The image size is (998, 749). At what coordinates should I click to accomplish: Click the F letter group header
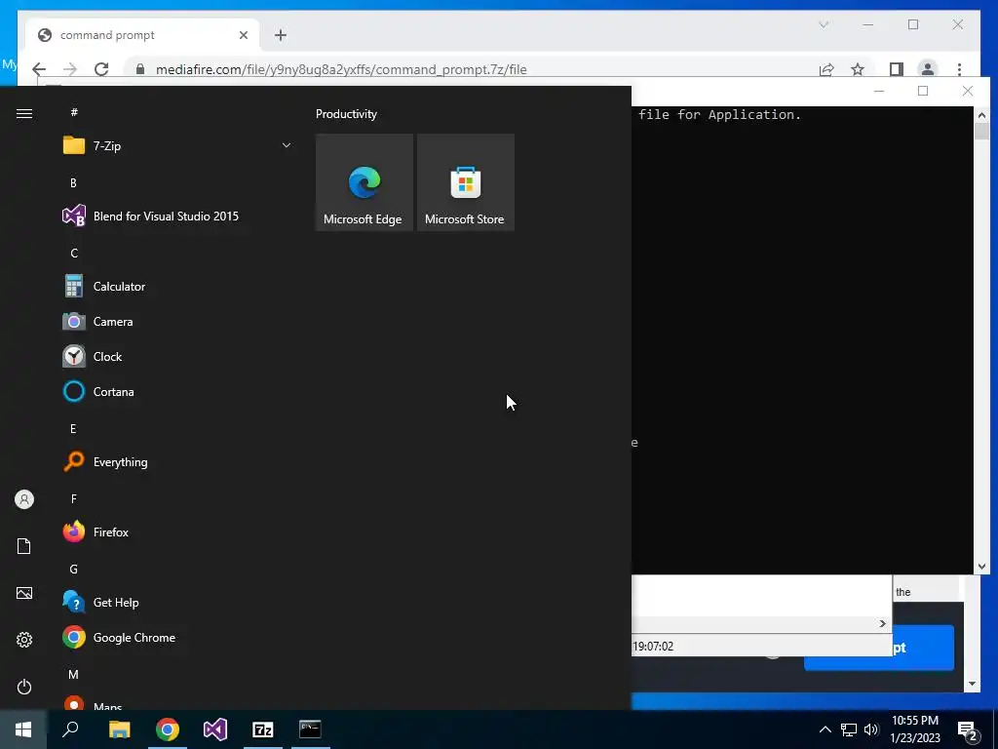point(74,498)
